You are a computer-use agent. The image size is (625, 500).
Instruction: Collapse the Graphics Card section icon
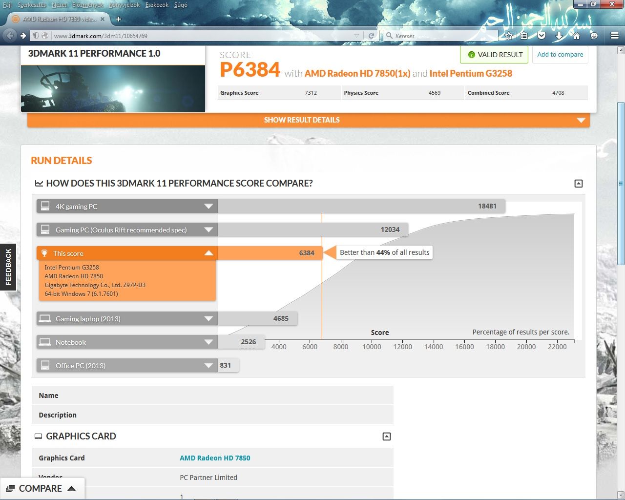[387, 437]
